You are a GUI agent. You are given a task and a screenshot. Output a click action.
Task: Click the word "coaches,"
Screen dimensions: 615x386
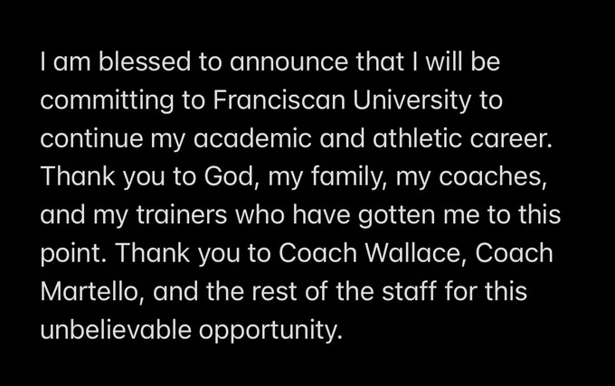click(x=493, y=177)
